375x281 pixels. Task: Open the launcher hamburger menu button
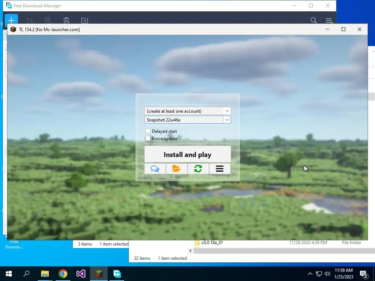coord(220,169)
